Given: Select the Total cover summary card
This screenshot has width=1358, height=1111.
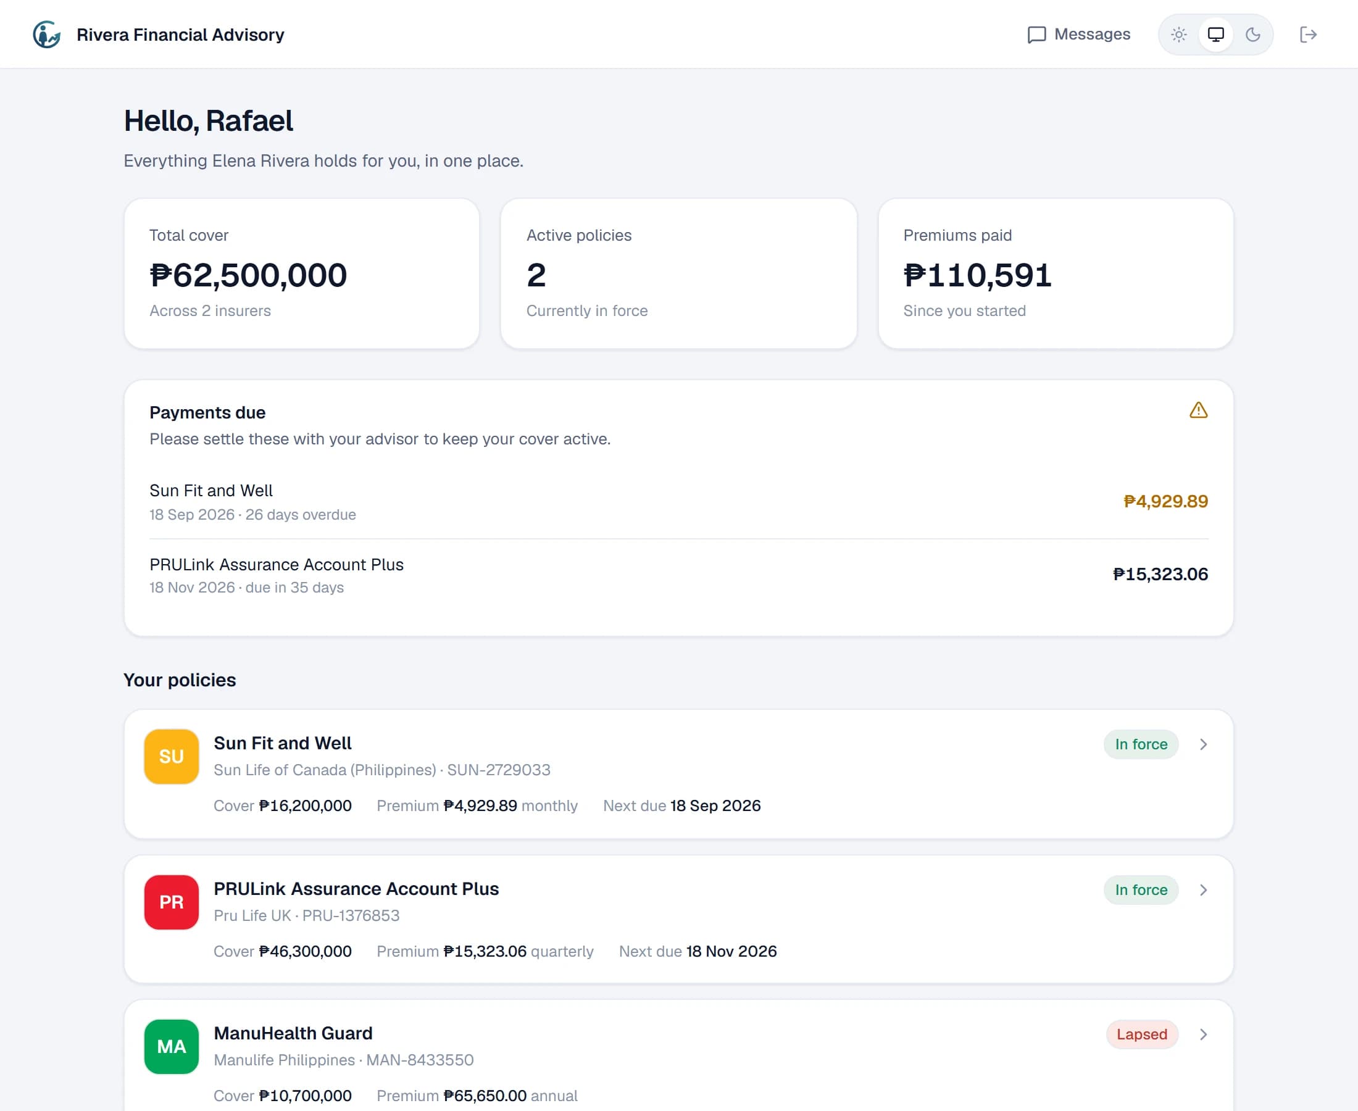Looking at the screenshot, I should pos(301,273).
